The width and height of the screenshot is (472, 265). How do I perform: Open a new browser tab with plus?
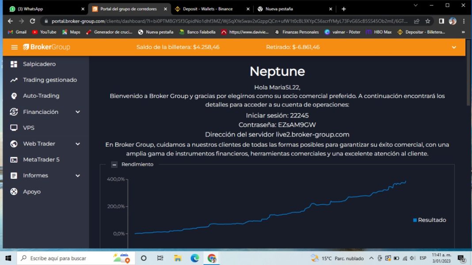point(344,9)
